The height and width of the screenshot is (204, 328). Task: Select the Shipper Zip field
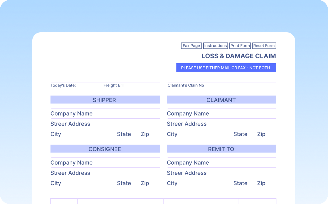pos(154,134)
